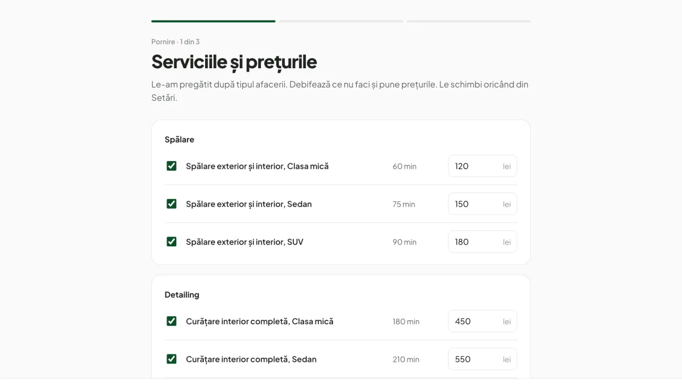Edit the 450 lei price field
This screenshot has width=682, height=384.
click(x=483, y=321)
